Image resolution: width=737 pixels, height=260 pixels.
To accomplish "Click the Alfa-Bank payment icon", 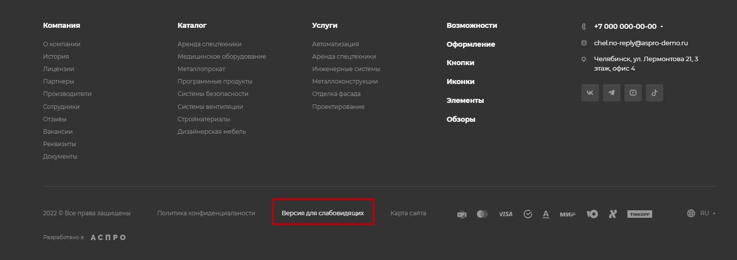I will 546,214.
